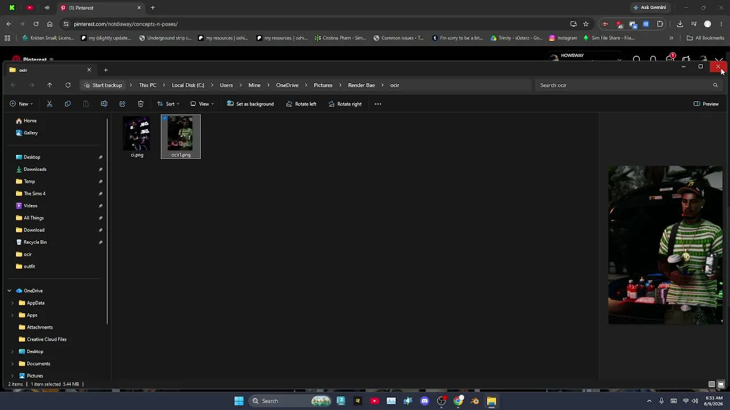730x410 pixels.
Task: Open the New dropdown menu
Action: click(21, 104)
